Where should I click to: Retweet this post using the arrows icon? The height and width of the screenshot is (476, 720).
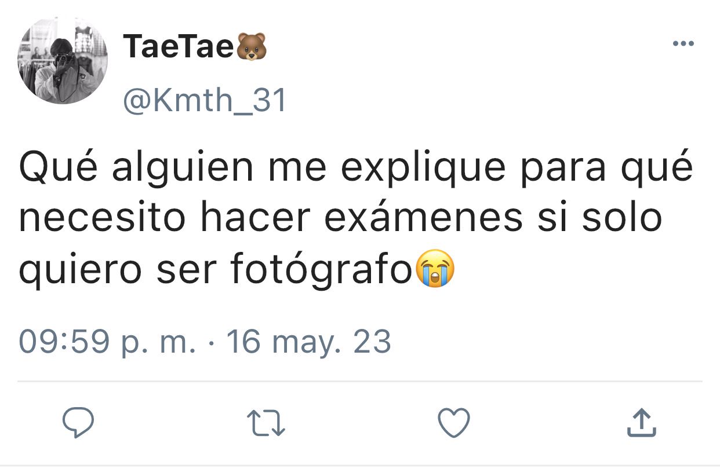tap(266, 423)
